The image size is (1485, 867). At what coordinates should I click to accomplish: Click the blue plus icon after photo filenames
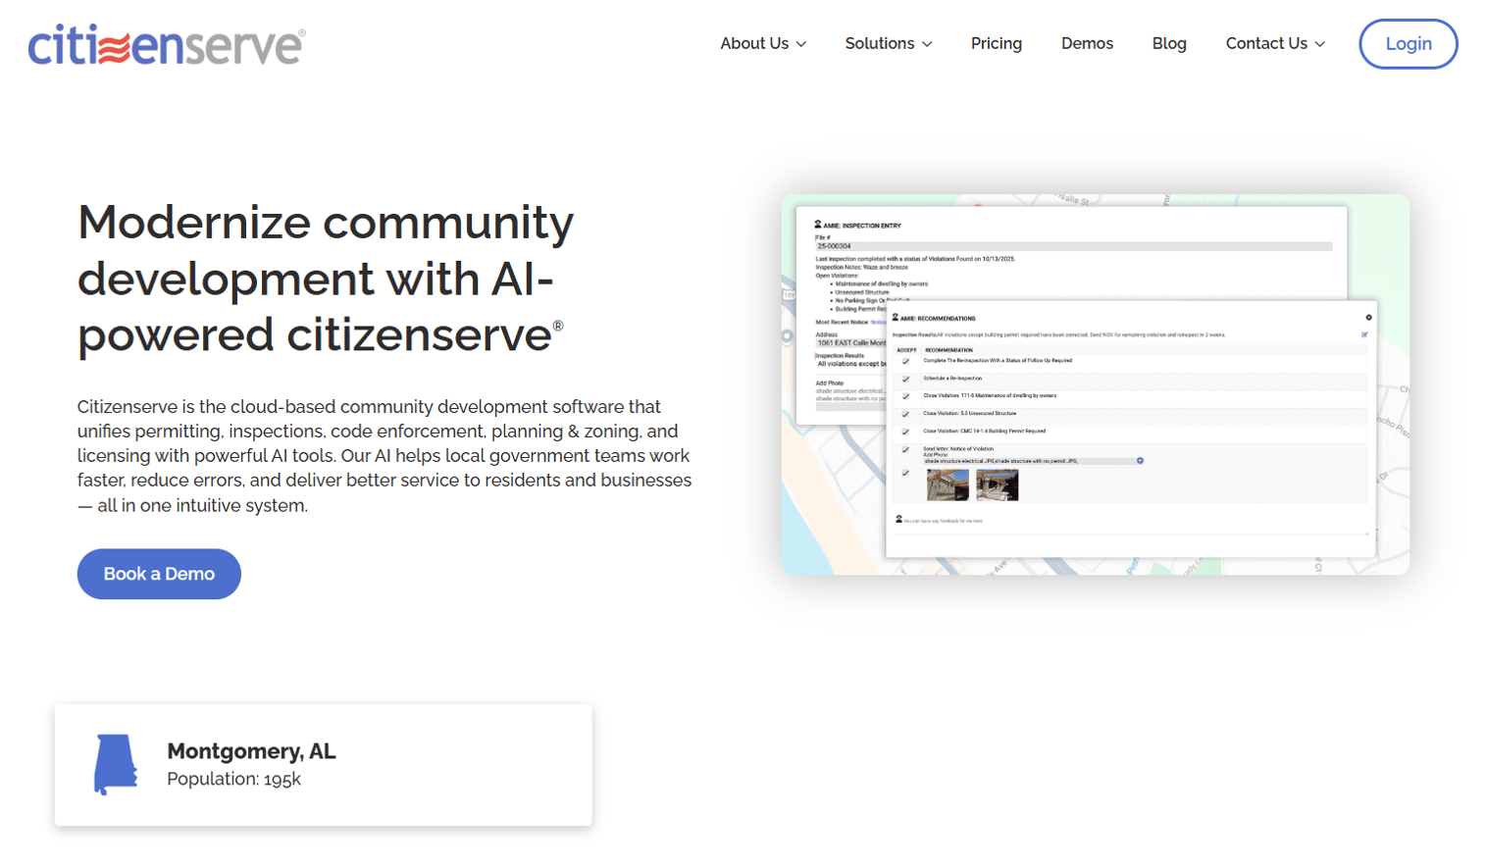tap(1140, 461)
